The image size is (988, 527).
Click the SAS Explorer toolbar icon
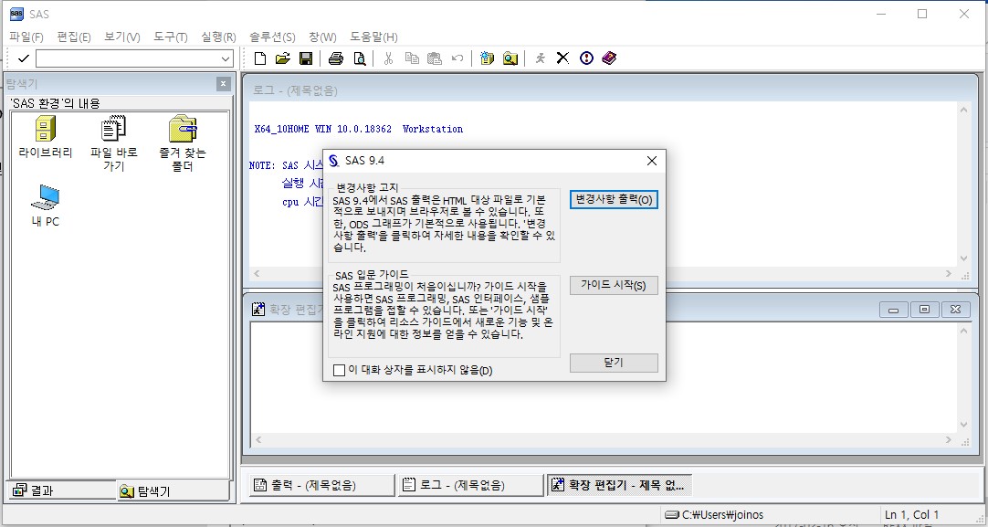click(510, 58)
